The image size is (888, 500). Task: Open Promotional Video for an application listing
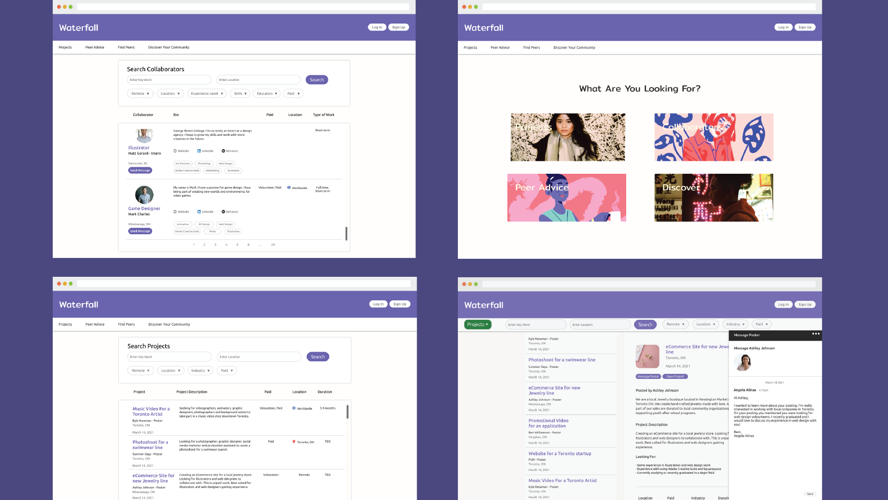(x=549, y=423)
